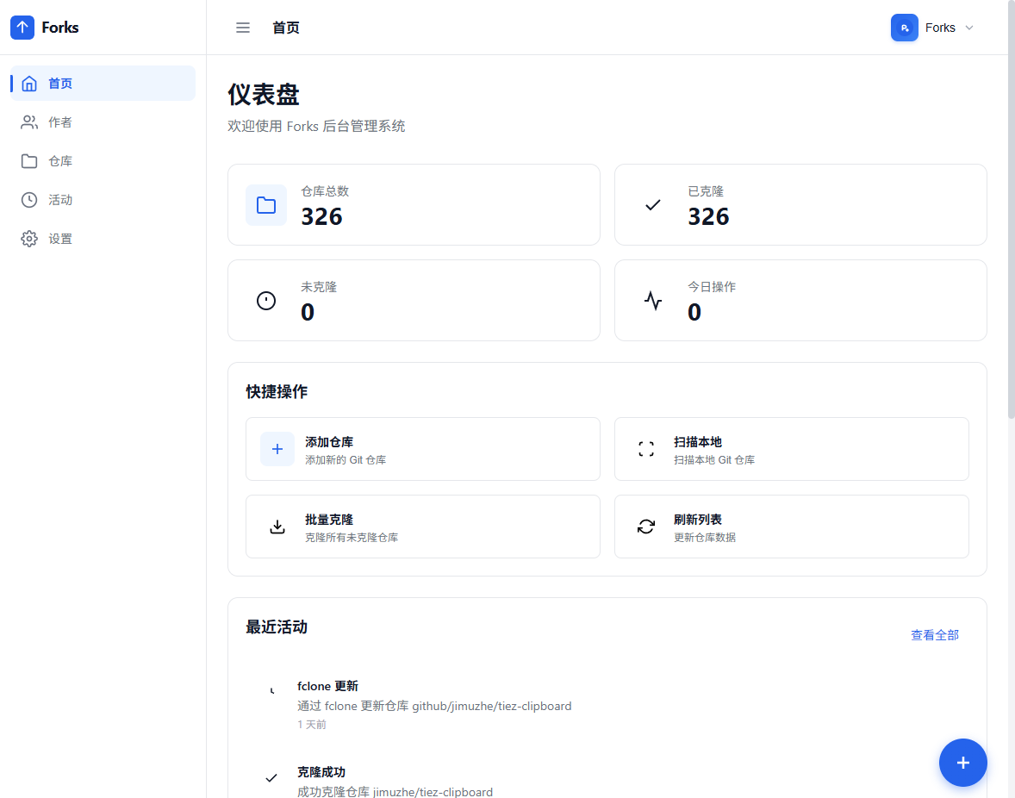Click the 克隆成功 activity title
Image resolution: width=1015 pixels, height=798 pixels.
click(321, 772)
